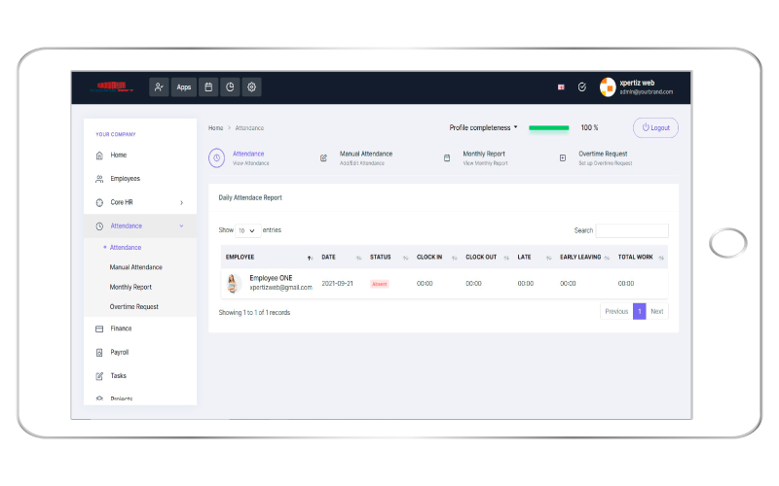779x486 pixels.
Task: Click the user check icon in top bar
Action: click(159, 87)
